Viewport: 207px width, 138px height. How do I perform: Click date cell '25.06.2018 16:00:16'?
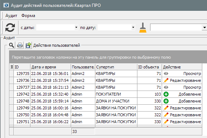(x=50, y=108)
